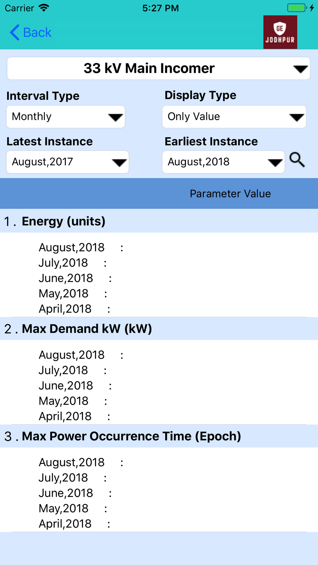The width and height of the screenshot is (318, 565).
Task: Select the Energy (units) section header
Action: tap(159, 221)
